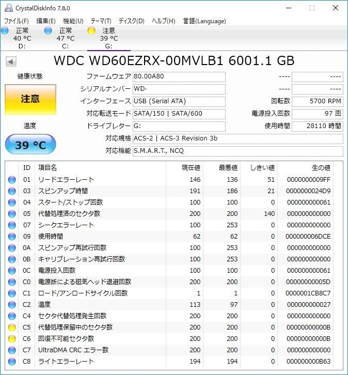The image size is (348, 375).
Task: Click the 項目名 column header
Action: pos(100,168)
